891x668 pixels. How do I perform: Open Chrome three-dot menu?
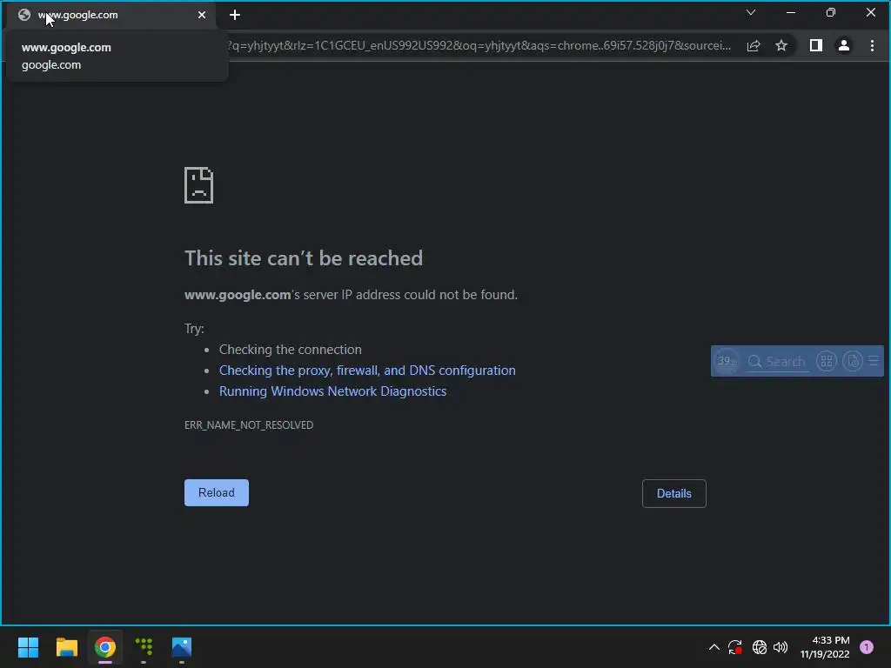coord(872,45)
